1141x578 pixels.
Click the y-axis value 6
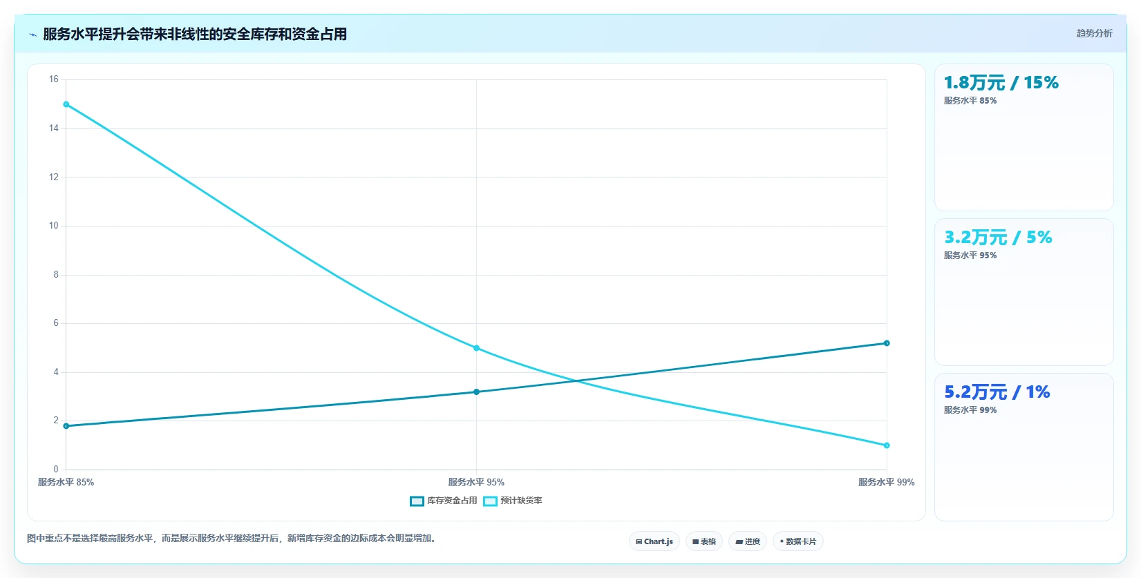[x=56, y=323]
